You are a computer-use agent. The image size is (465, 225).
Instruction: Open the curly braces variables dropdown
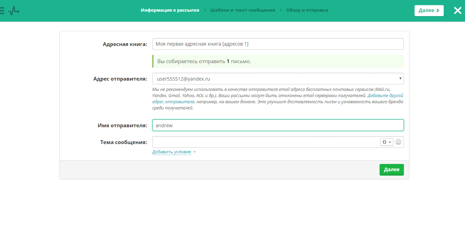pos(386,142)
